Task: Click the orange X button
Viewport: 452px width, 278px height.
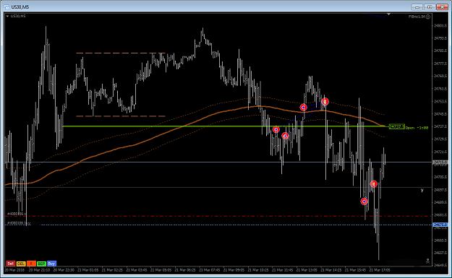Action: click(31, 264)
